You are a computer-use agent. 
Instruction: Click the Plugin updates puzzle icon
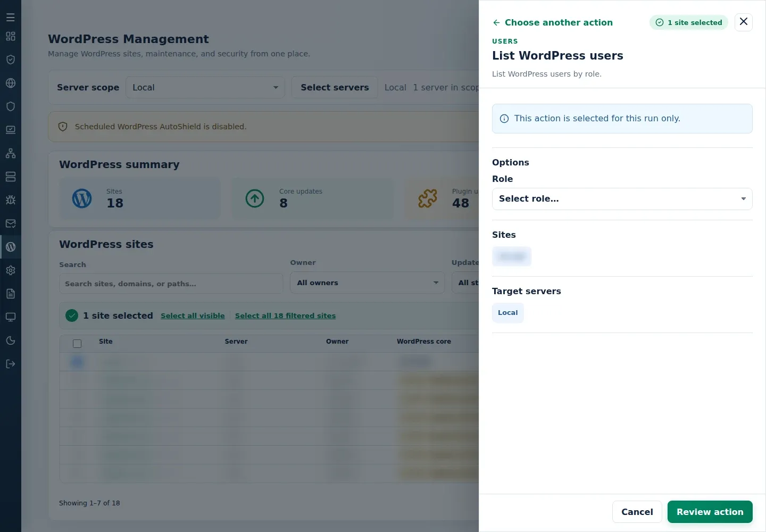coord(428,198)
